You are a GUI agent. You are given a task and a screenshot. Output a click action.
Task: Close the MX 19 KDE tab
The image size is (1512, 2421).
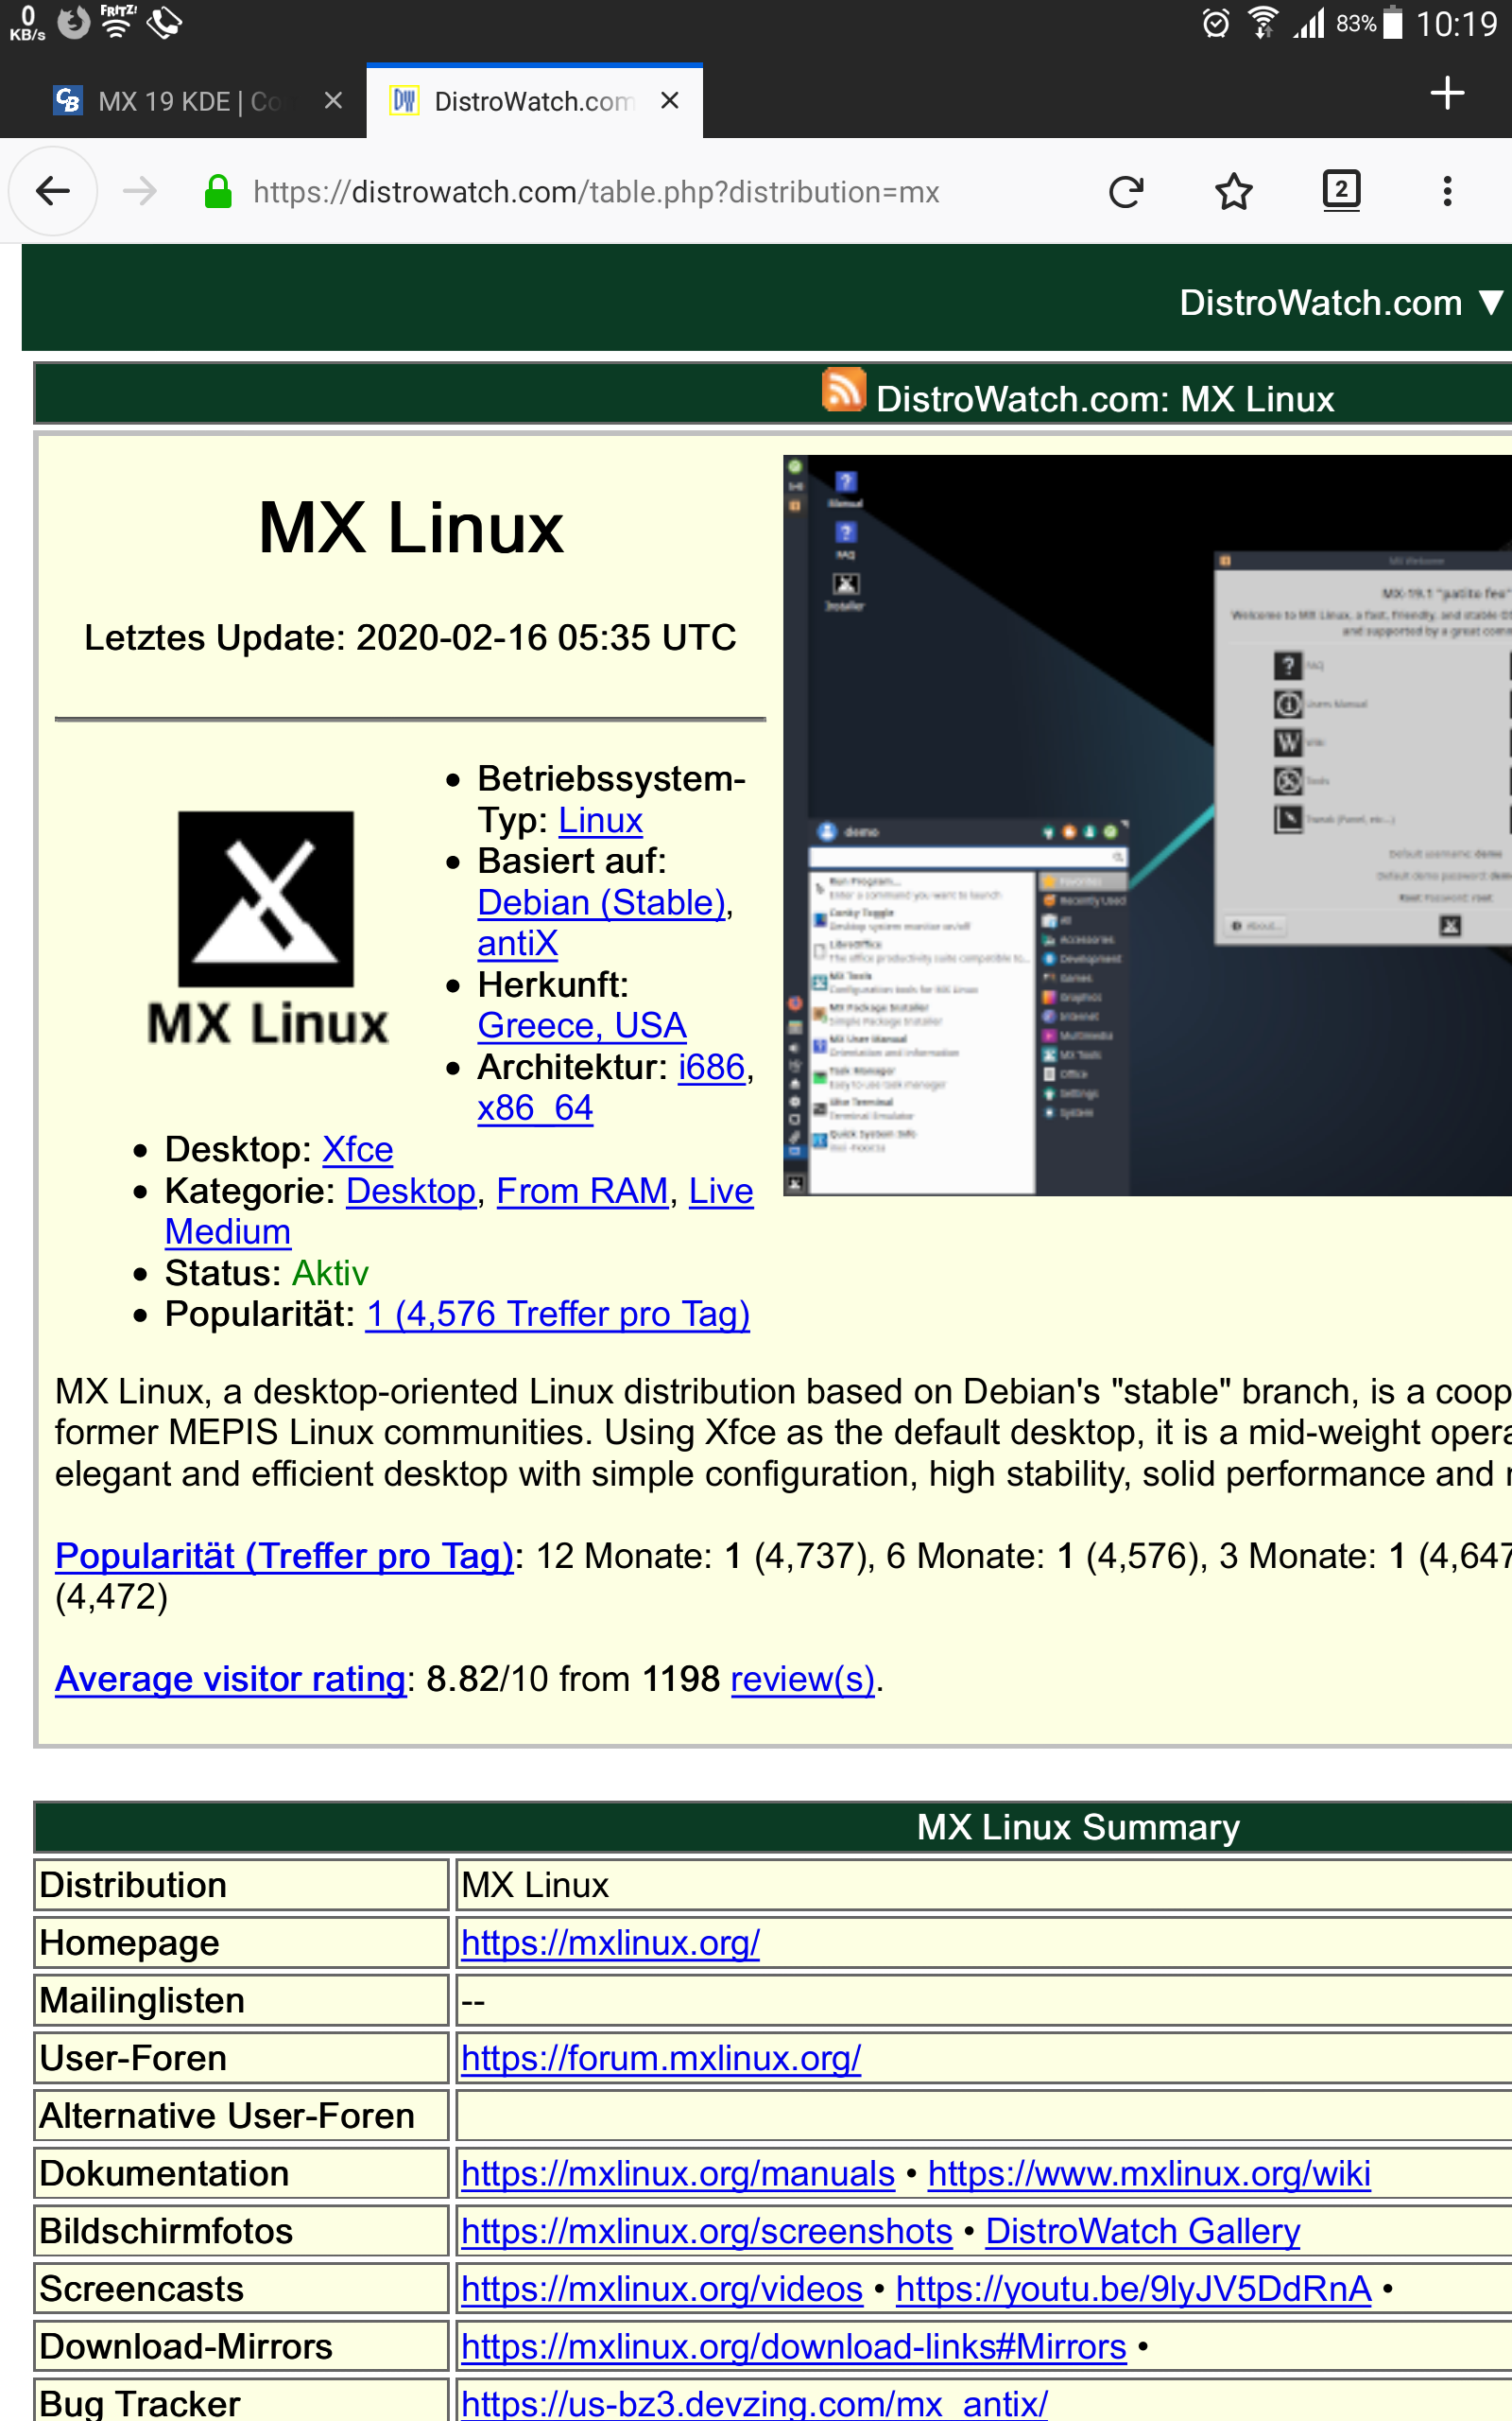point(331,99)
